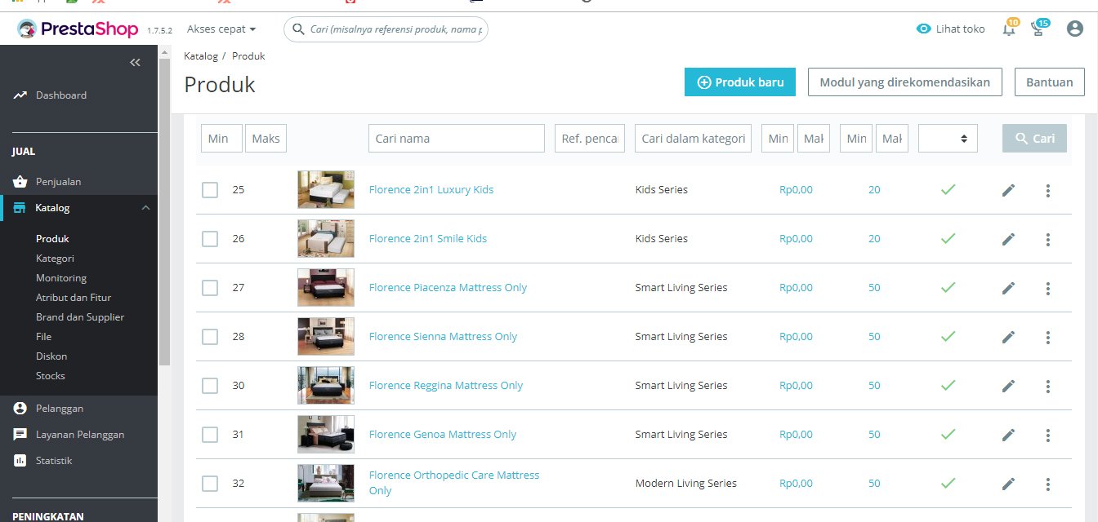1098x522 pixels.
Task: Open Florence Reggina Mattress Only link
Action: (x=446, y=386)
